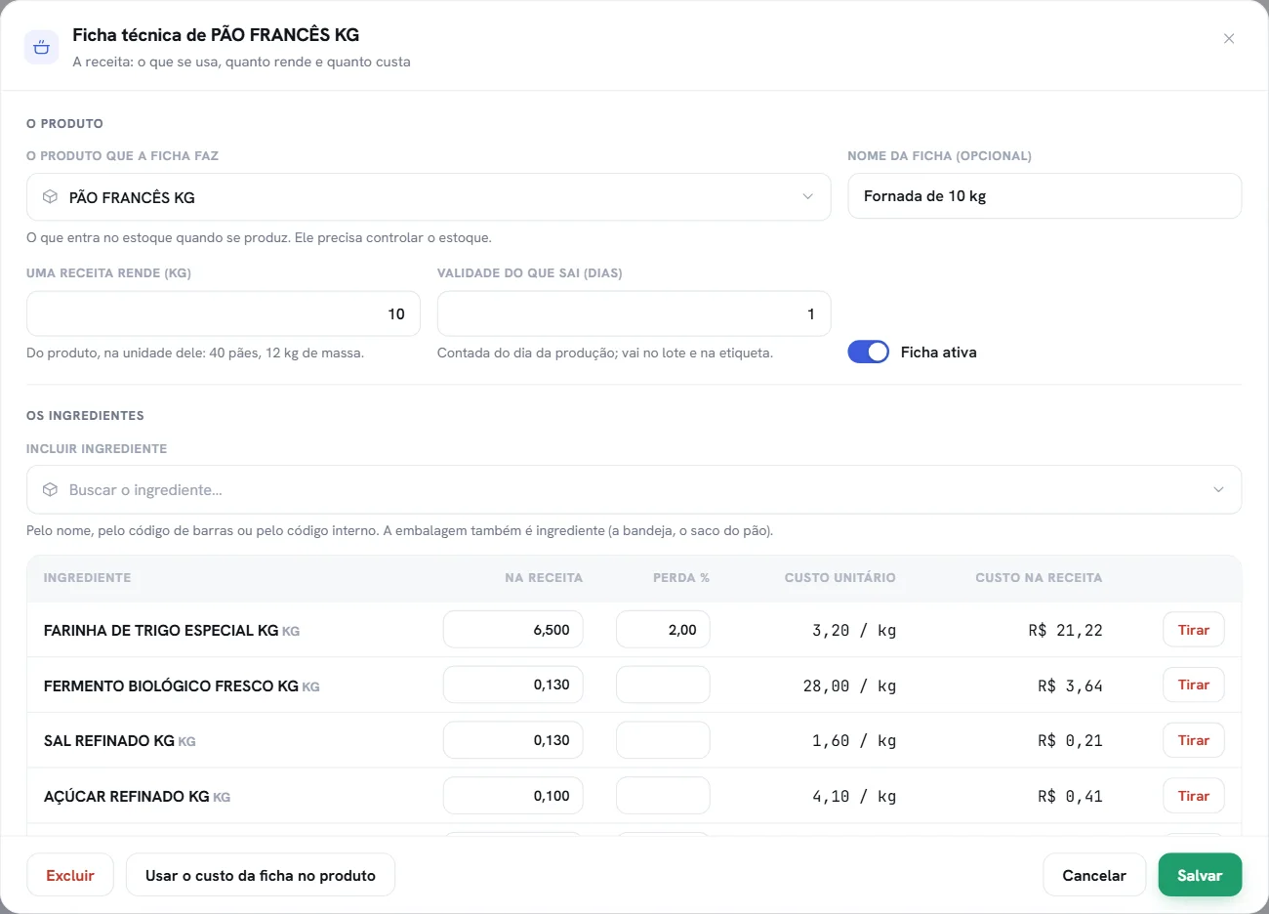1269x914 pixels.
Task: Remove FARINHA DE TRIGO with Tirar
Action: 1194,630
